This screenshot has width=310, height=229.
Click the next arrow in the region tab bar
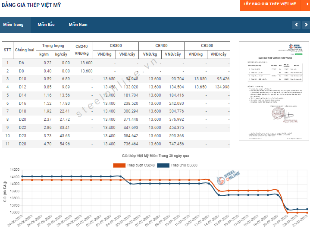[306, 25]
